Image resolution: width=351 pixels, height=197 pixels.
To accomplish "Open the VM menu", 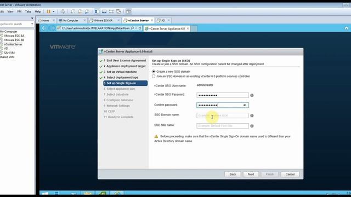I will 19,11.
